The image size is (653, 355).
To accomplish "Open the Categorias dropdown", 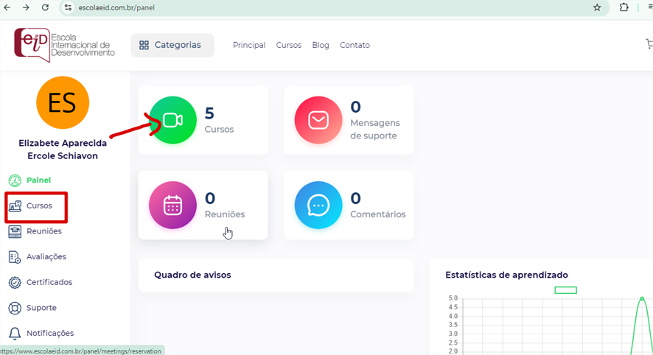I will coord(172,45).
